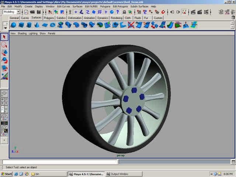The width and height of the screenshot is (236, 177).
Task: Open the Modeling menu set dropdown
Action: (x=11, y=12)
